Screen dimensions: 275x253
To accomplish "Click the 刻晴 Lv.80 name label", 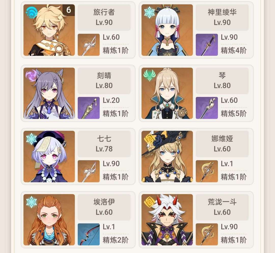I will (104, 81).
